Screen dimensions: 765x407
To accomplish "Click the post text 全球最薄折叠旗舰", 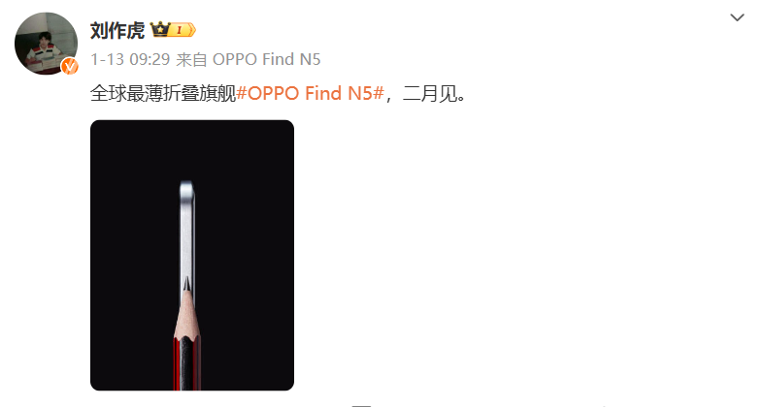I will point(163,93).
